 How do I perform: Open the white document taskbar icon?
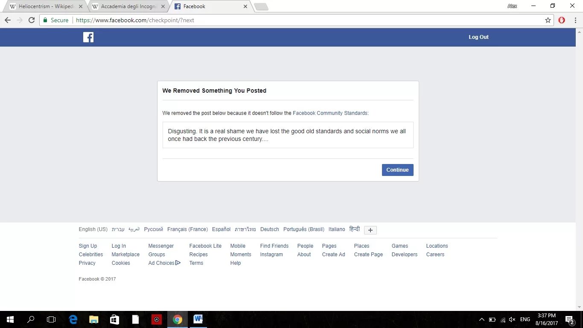135,319
